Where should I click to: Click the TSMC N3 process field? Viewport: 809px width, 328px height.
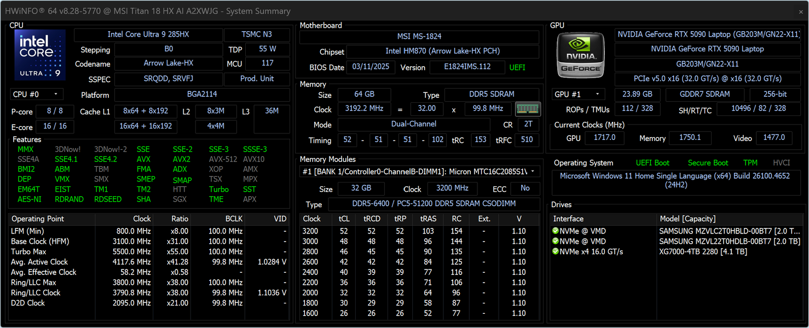(257, 34)
